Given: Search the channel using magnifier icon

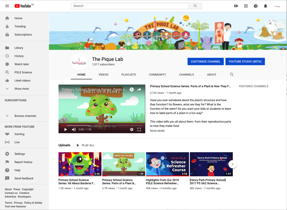Looking at the screenshot, I should 232,75.
